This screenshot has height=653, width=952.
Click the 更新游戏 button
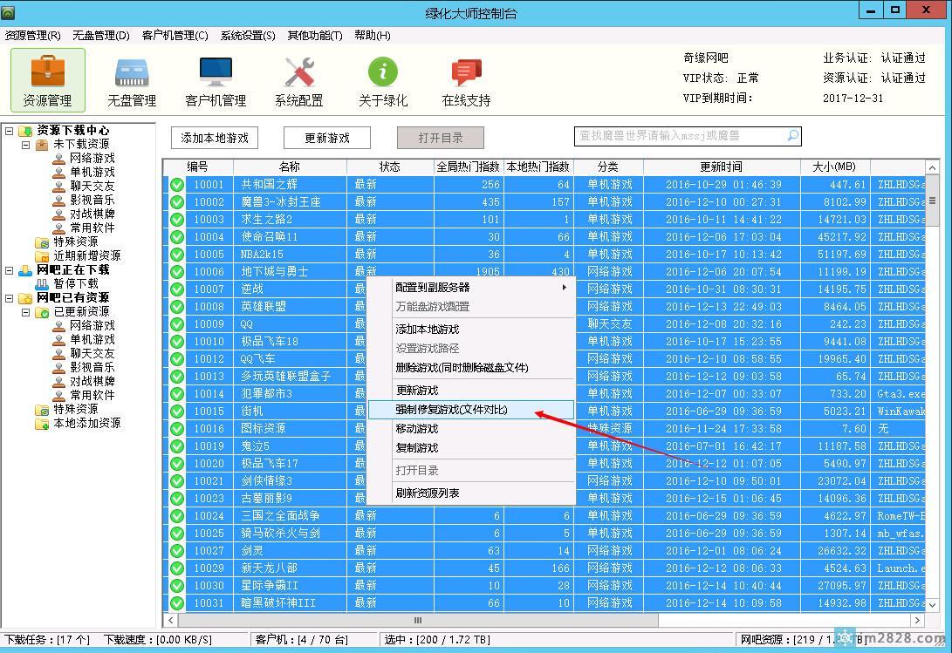pos(327,138)
